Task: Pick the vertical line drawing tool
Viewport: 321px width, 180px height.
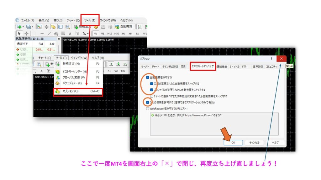Action: [x=35, y=33]
